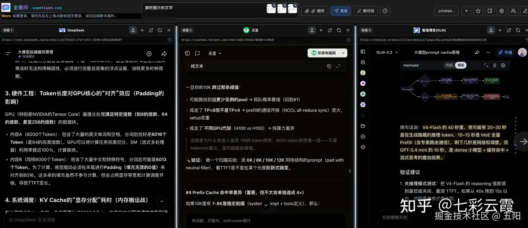Image resolution: width=528 pixels, height=228 pixels.
Task: Click the star favorites icon in top toolbar
Action: coord(478,11)
